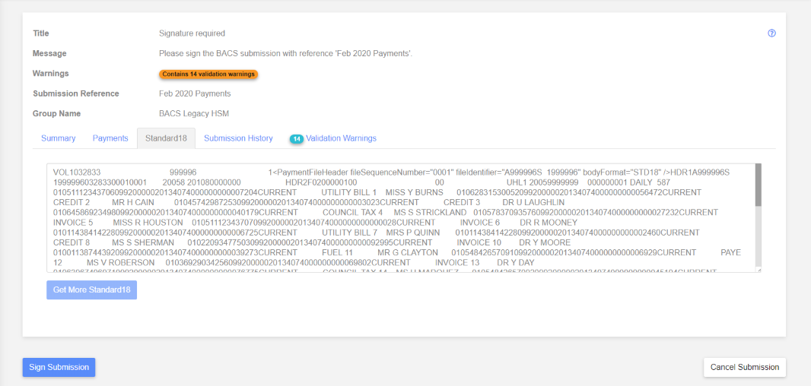This screenshot has height=386, width=811.
Task: Click Get More Standard18 button
Action: coord(91,290)
